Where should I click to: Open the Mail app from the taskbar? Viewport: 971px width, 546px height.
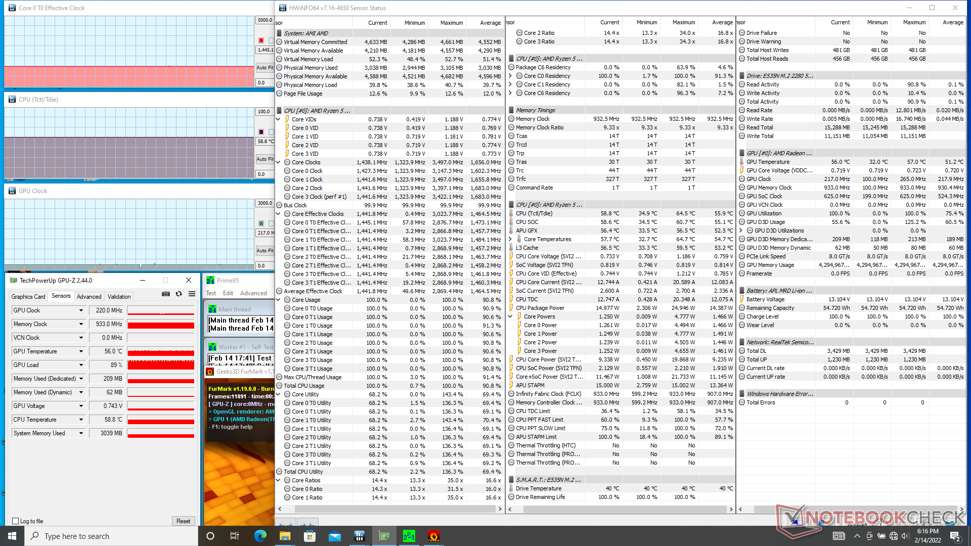[x=335, y=536]
